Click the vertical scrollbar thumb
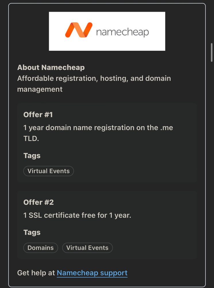This screenshot has height=288, width=214. click(x=212, y=52)
